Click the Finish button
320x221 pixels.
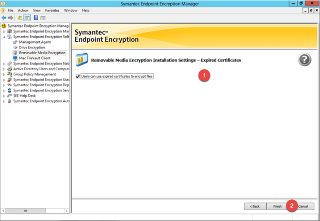click(x=277, y=206)
